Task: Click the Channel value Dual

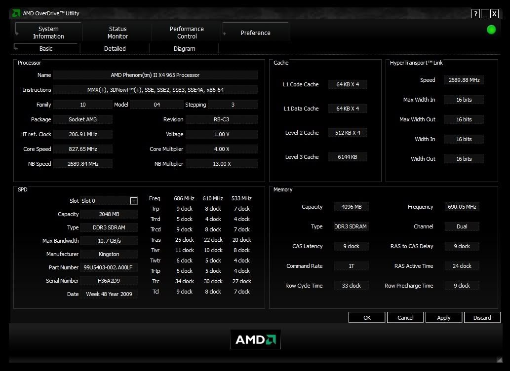Action: click(x=462, y=226)
